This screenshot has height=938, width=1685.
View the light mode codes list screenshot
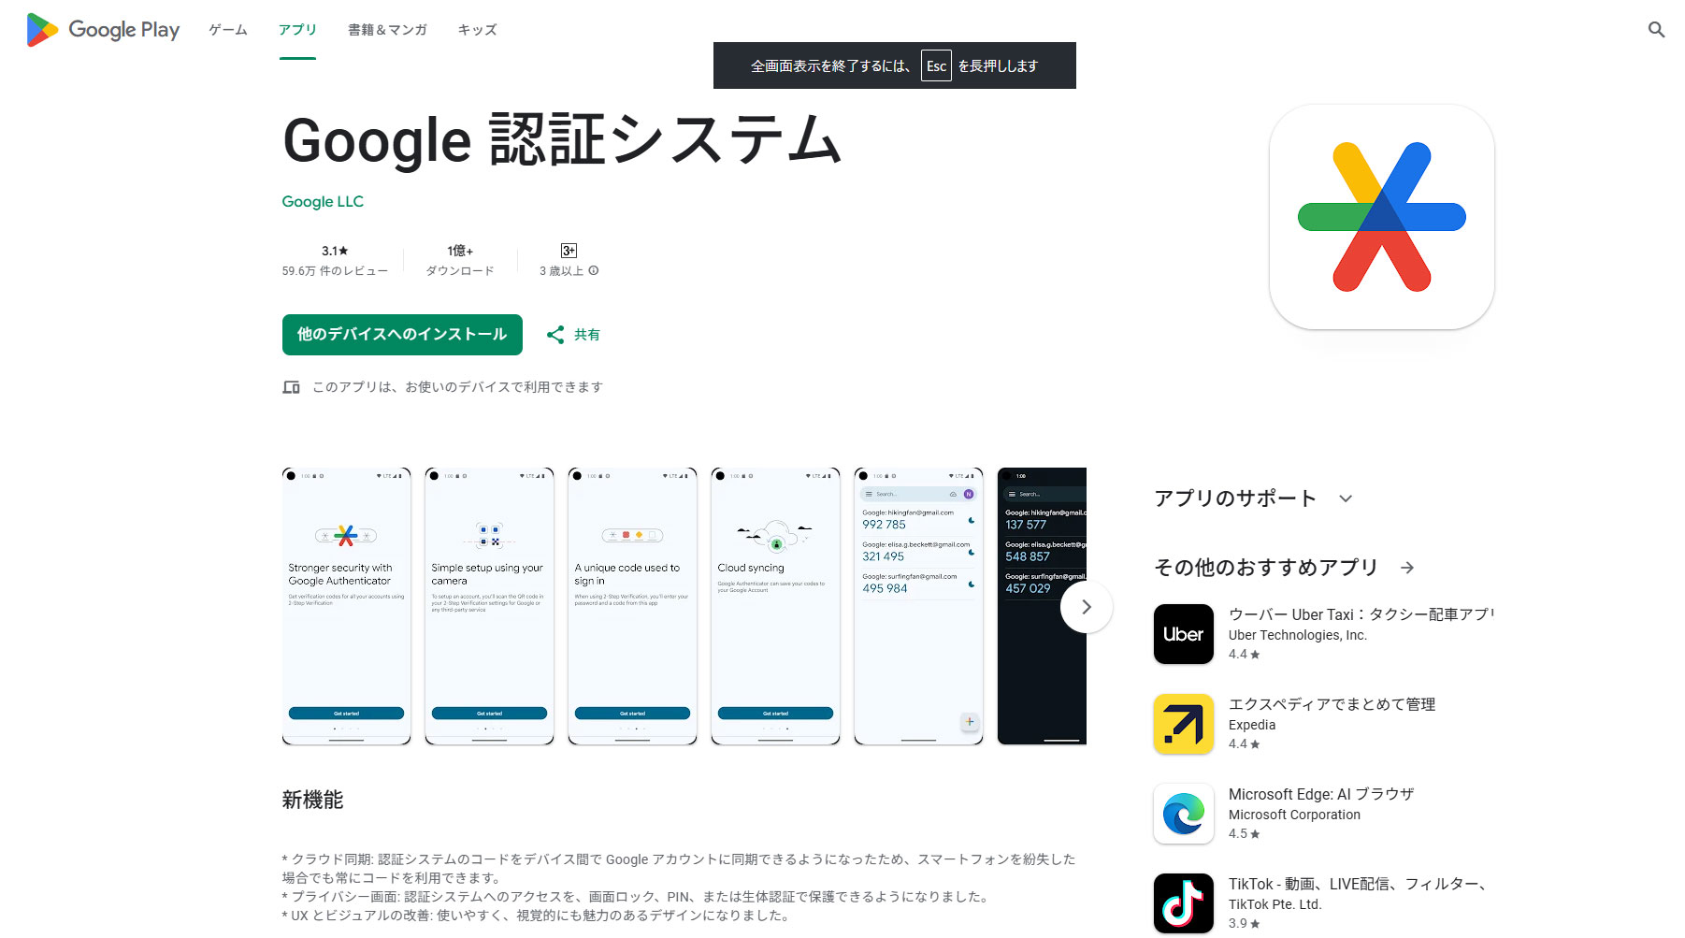point(918,606)
